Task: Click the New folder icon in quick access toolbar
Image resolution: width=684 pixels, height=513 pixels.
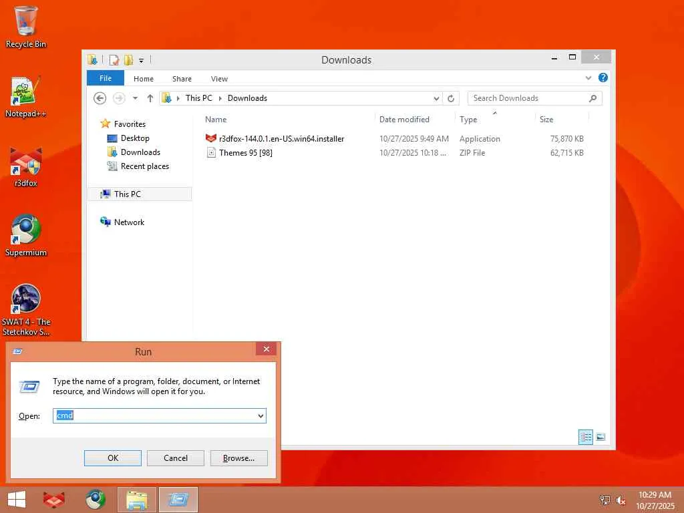Action: point(128,59)
